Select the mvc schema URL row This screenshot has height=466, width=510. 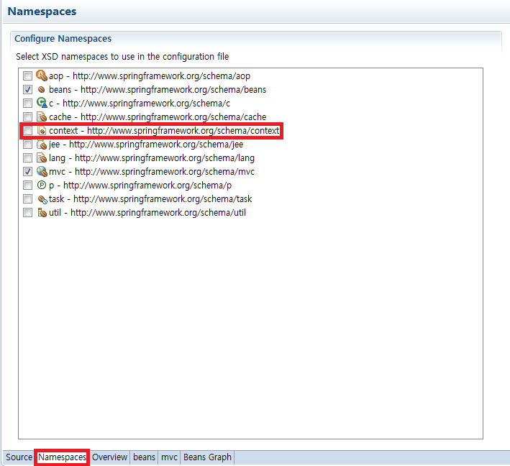(x=152, y=172)
